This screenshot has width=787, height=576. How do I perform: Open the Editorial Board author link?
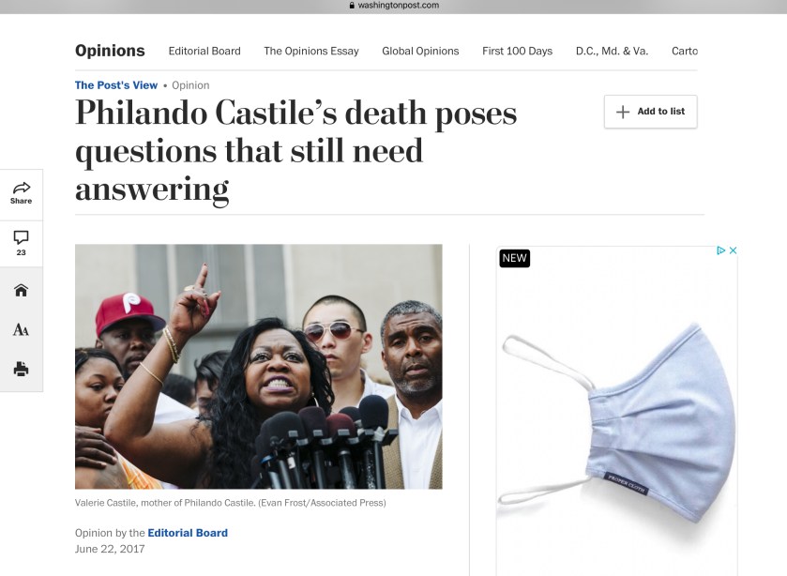tap(188, 533)
